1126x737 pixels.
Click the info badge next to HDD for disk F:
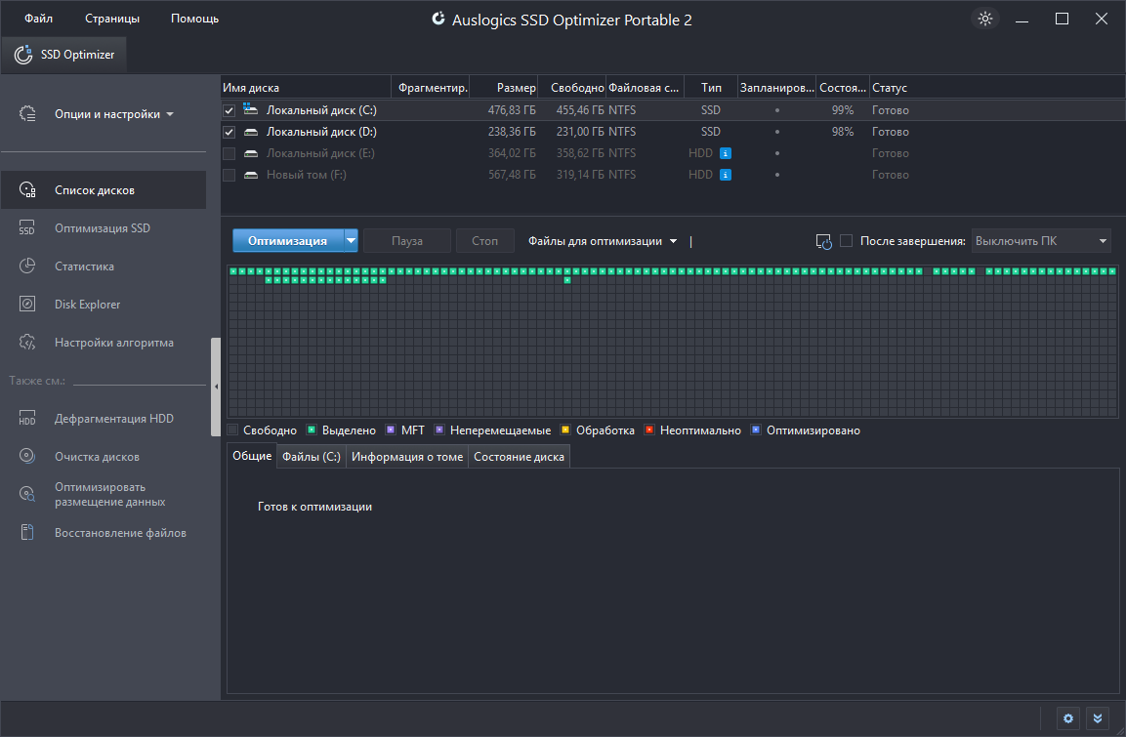tap(726, 175)
